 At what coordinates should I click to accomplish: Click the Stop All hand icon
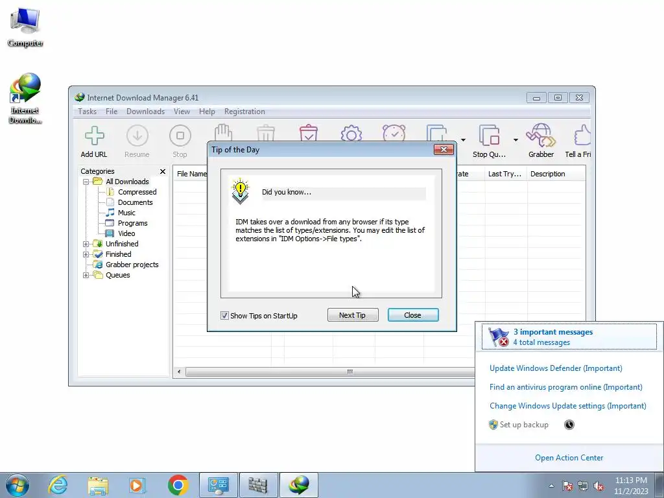223,132
